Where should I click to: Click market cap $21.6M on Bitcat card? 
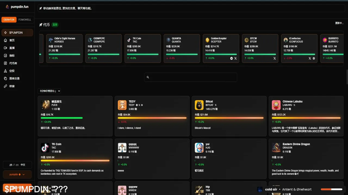pos(201,115)
